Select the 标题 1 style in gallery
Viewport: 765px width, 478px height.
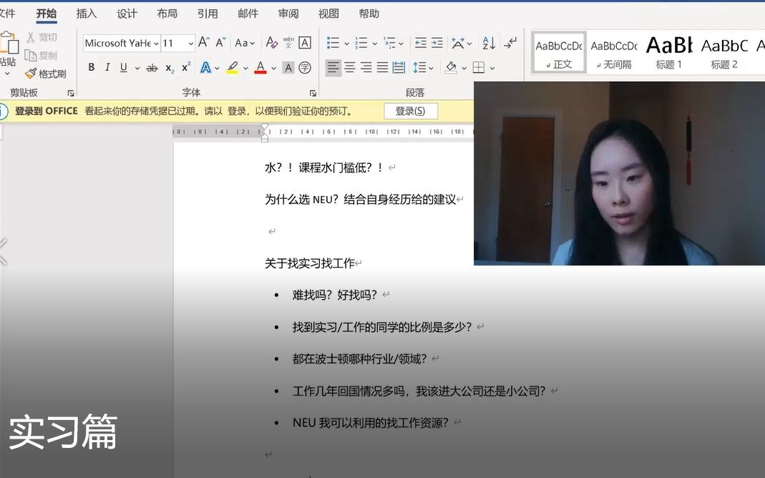tap(669, 52)
